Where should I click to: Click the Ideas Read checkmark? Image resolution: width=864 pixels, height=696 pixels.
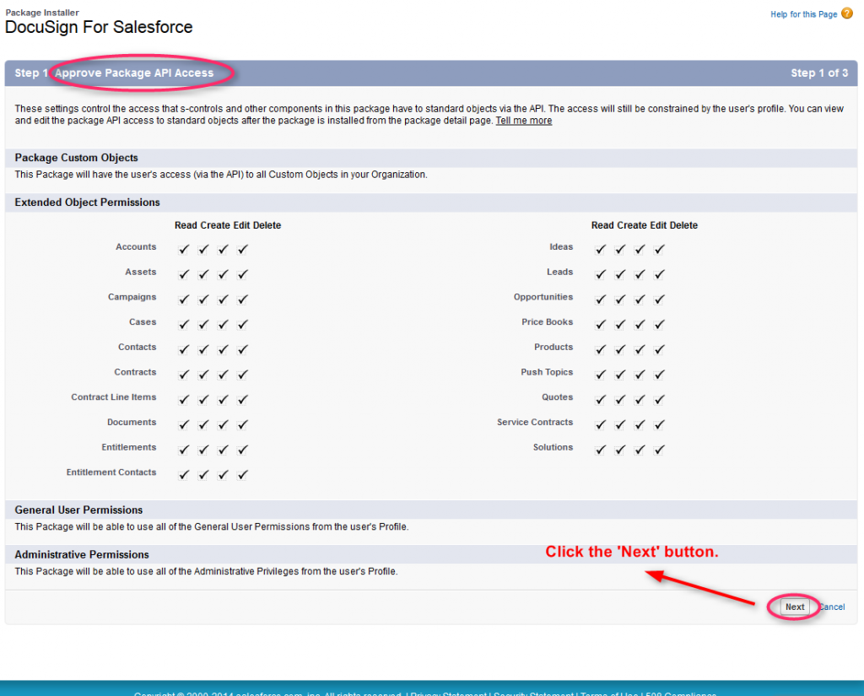[600, 250]
